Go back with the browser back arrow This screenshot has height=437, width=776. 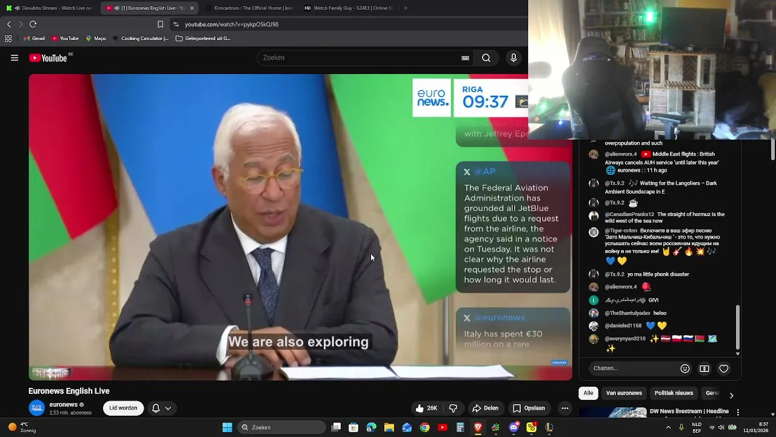8,24
